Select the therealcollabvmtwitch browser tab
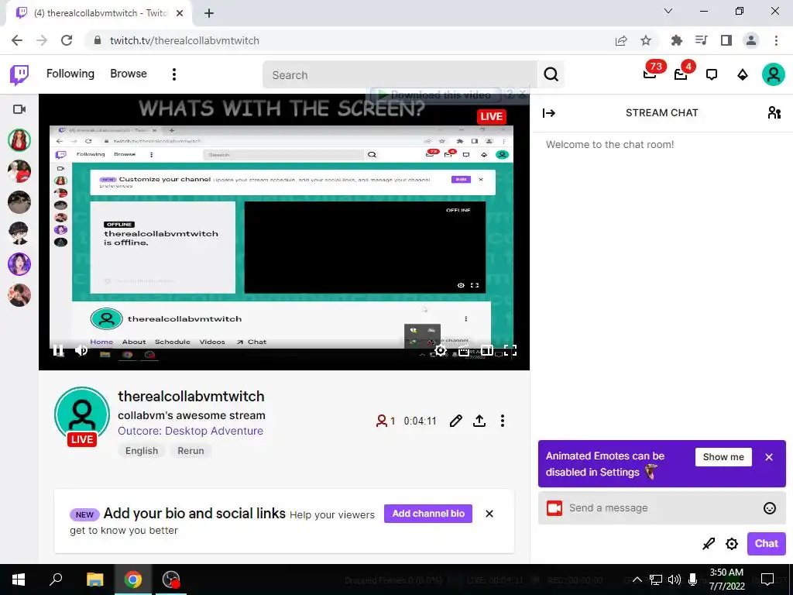The width and height of the screenshot is (793, 595). [99, 13]
